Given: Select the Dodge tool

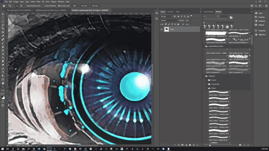Looking at the screenshot, I should tap(3, 65).
